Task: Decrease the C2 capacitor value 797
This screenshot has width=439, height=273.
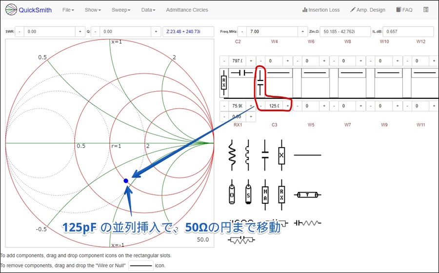Action: point(224,61)
